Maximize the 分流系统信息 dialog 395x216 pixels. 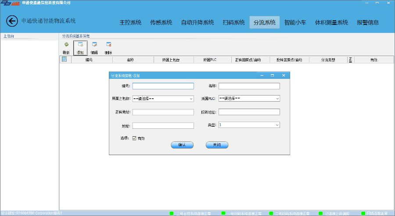point(272,76)
